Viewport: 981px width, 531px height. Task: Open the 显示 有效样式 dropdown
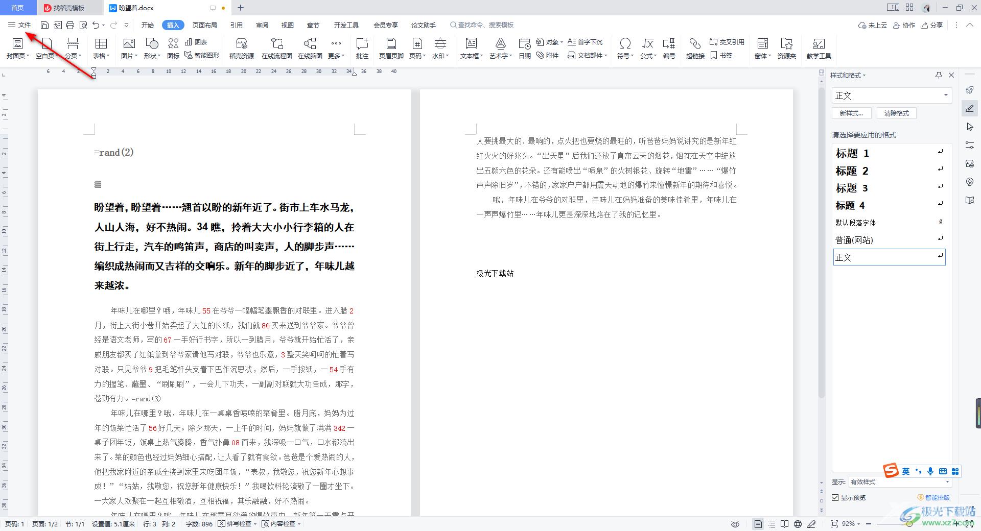[947, 482]
